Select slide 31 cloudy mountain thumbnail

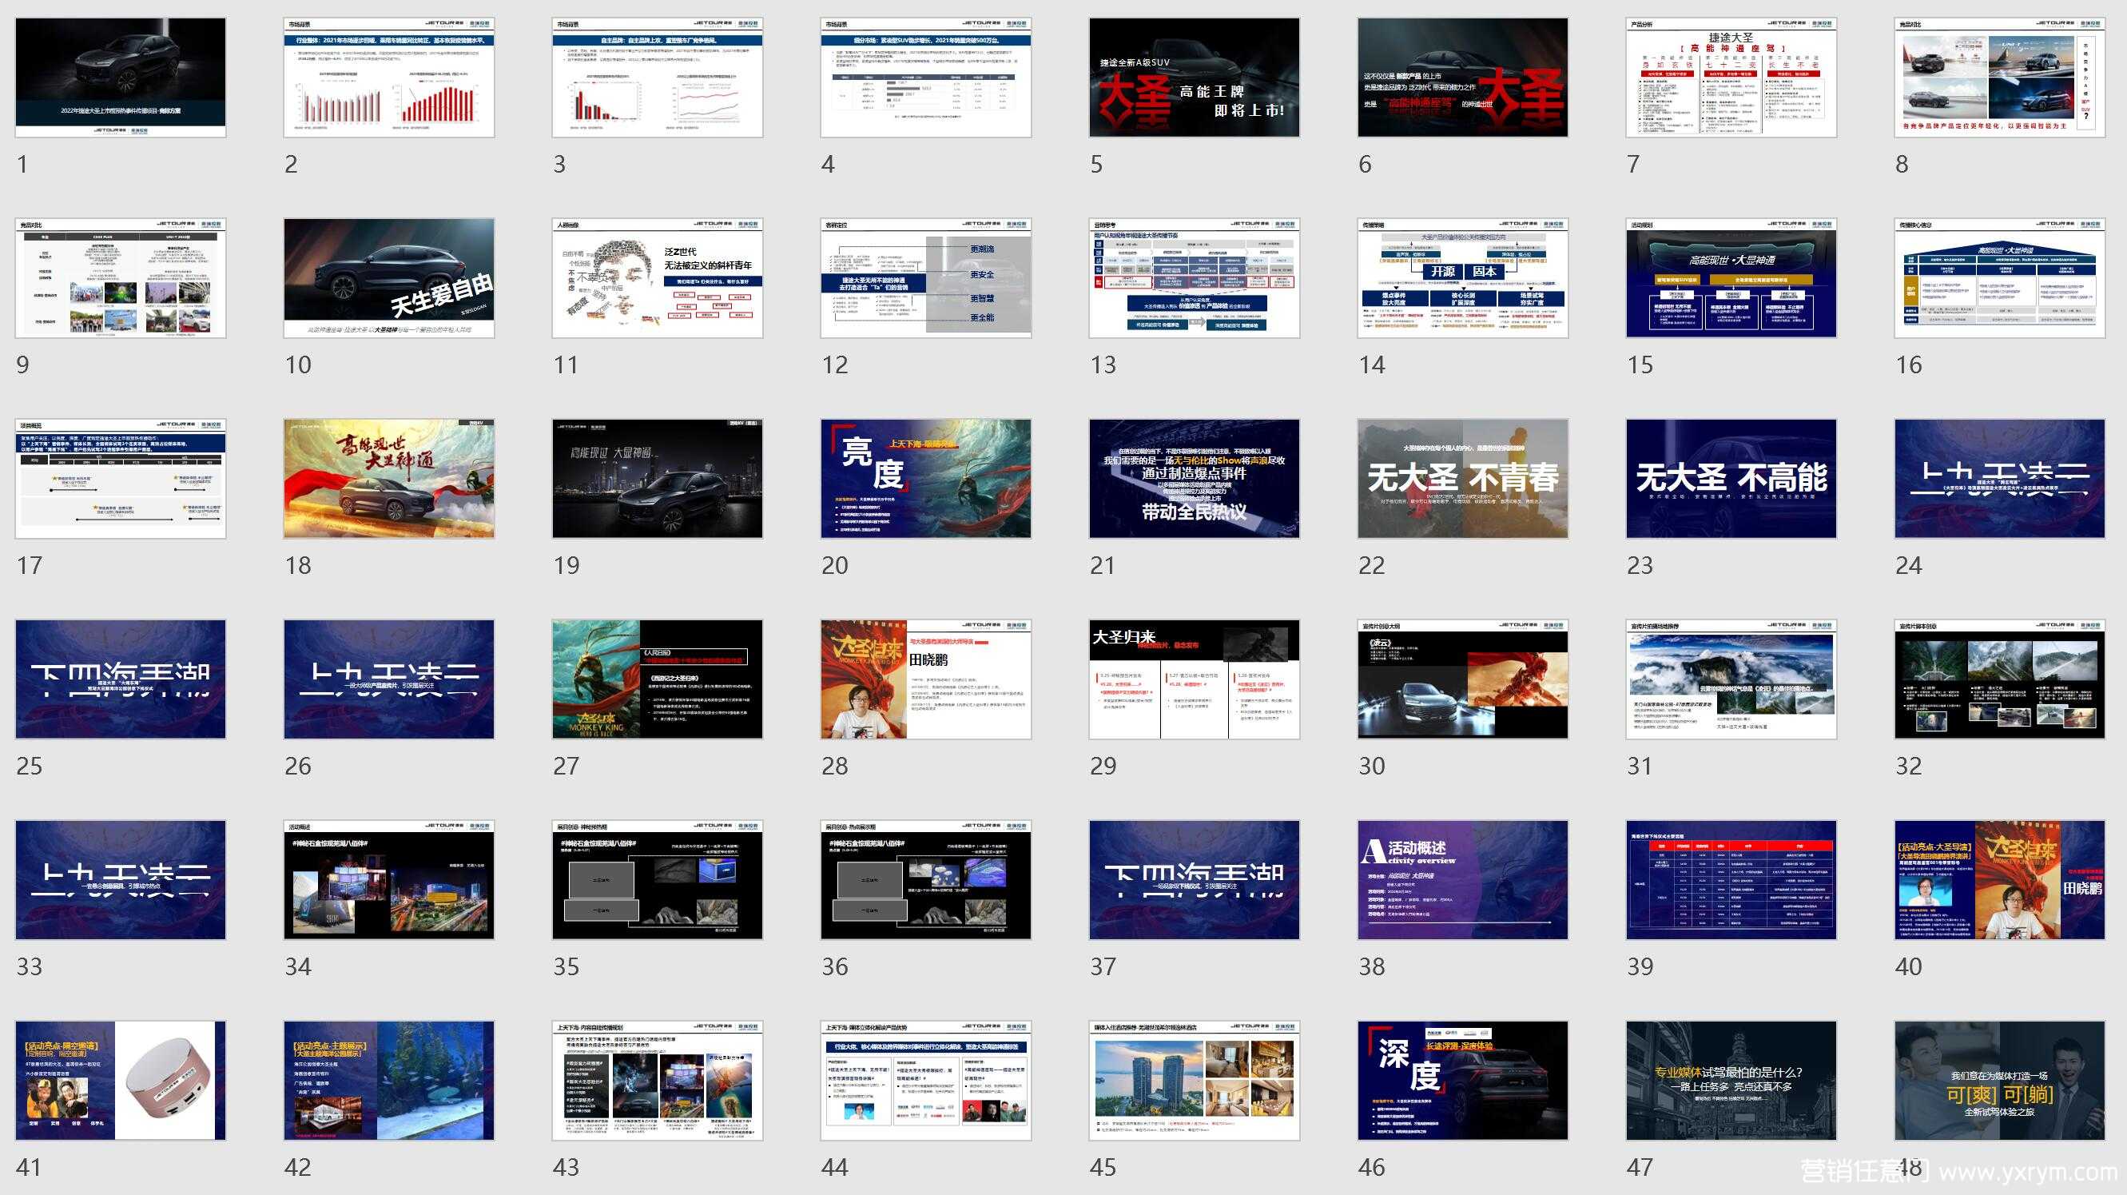coord(1731,679)
